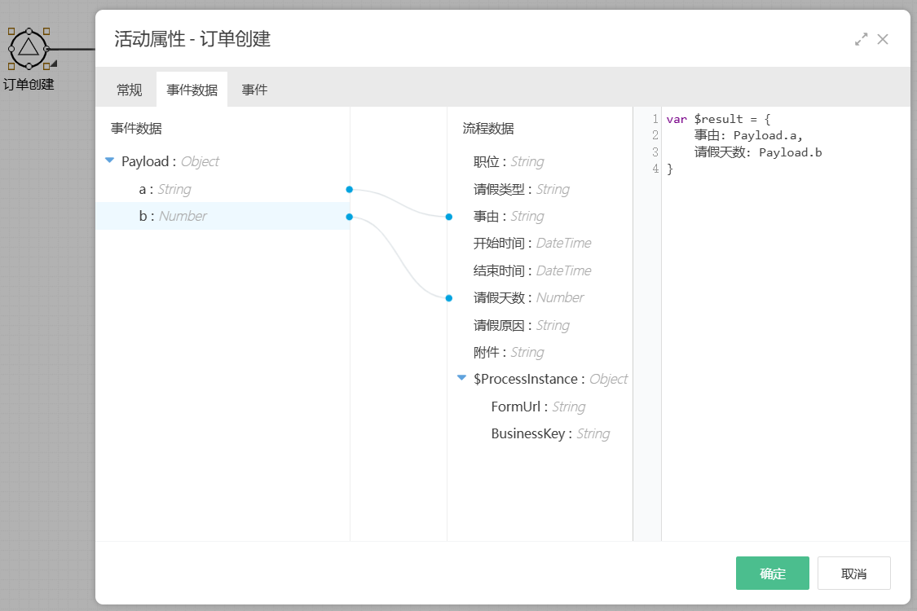This screenshot has height=611, width=917.
Task: Click connector dot beside field b
Action: pos(349,216)
